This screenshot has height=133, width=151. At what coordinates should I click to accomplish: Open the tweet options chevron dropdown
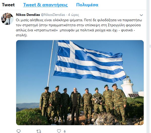141,15
